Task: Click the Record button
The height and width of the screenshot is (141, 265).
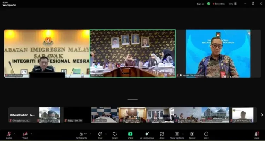Action: pyautogui.click(x=192, y=134)
